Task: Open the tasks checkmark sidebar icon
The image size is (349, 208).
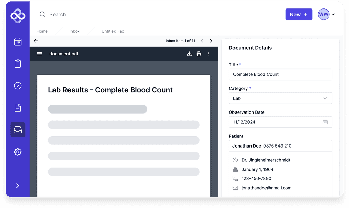Action: [17, 86]
